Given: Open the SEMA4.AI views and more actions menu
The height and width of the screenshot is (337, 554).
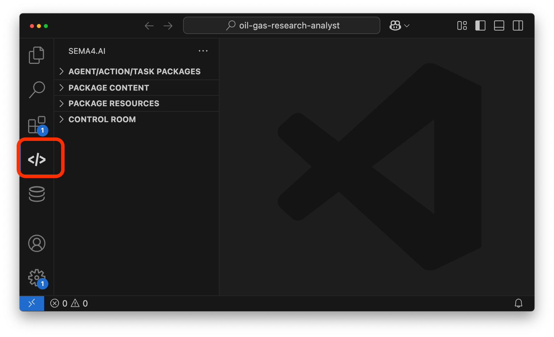Looking at the screenshot, I should [x=203, y=51].
